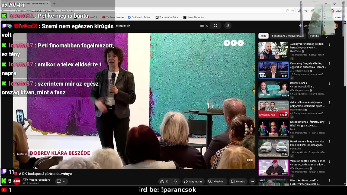This screenshot has height=195, width=347.
Task: Open options menu for Riasztás Bene László video
Action: point(330,181)
